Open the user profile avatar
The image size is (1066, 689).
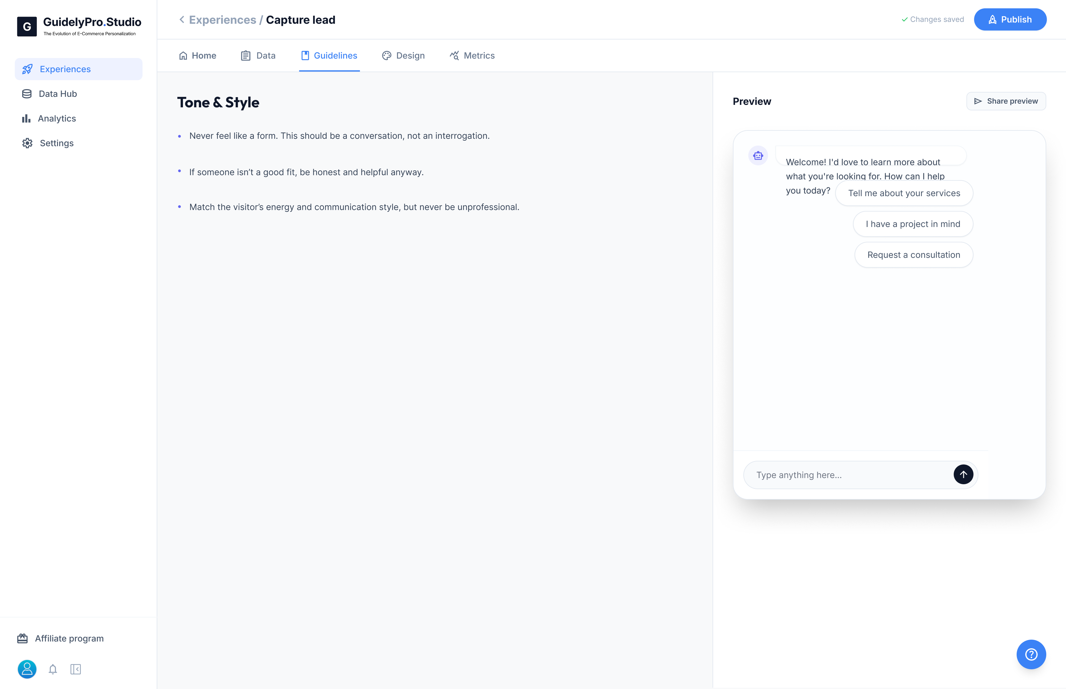tap(27, 669)
